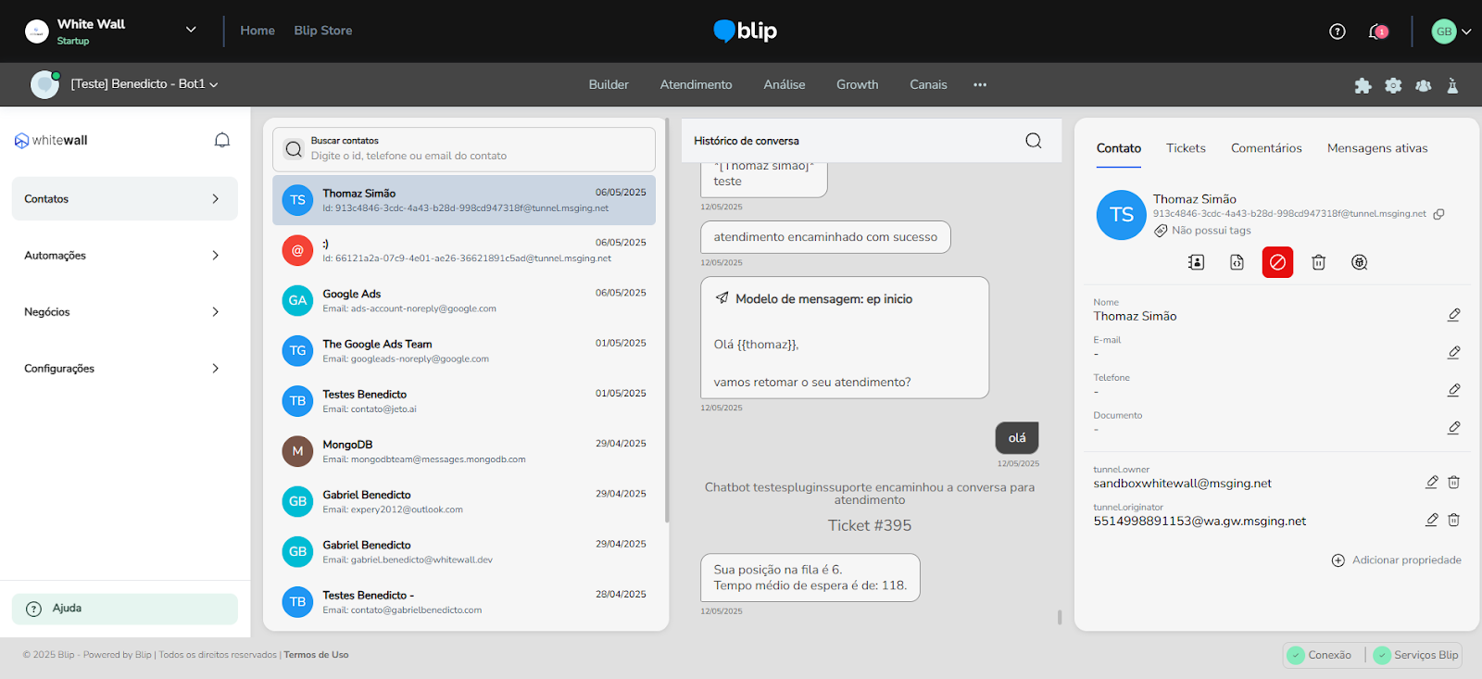1482x679 pixels.
Task: Click the extensions puzzle piece icon
Action: click(x=1363, y=85)
